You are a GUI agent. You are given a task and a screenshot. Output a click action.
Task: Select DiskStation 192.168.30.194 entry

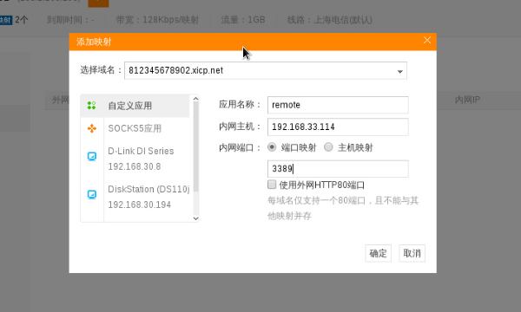tap(135, 197)
